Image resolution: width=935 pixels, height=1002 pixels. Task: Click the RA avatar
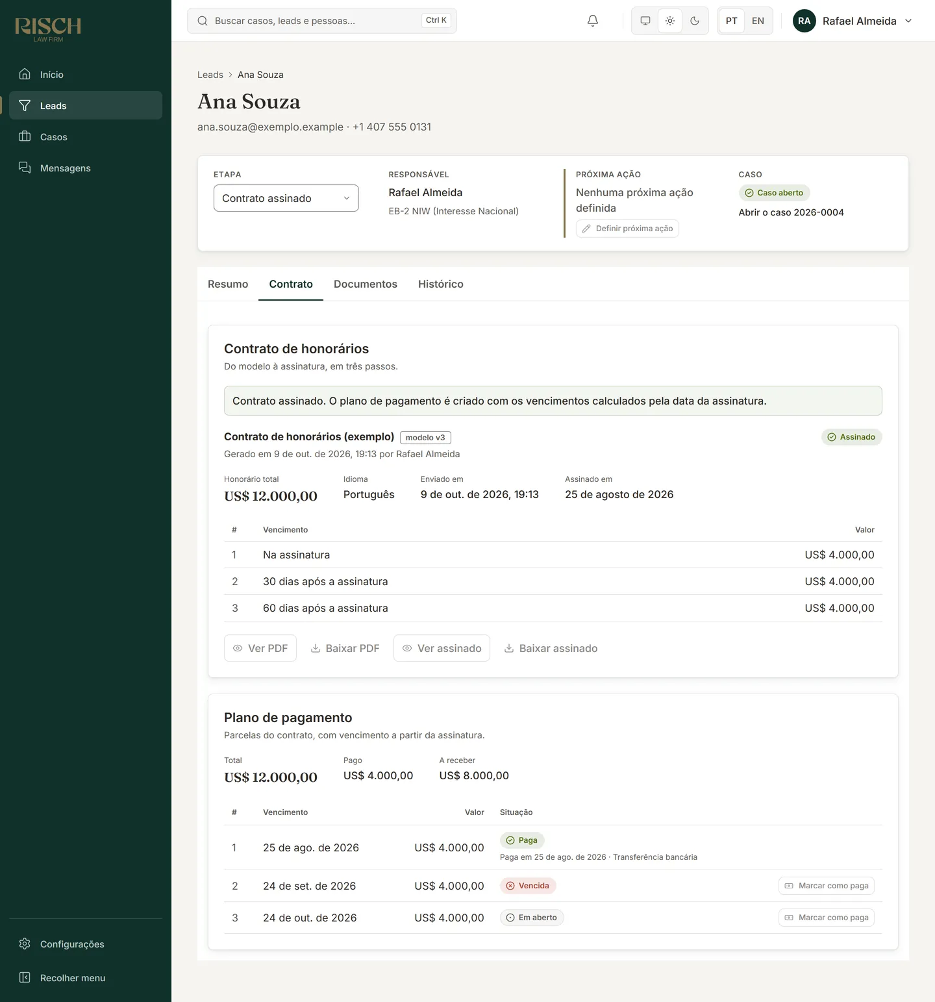point(804,21)
